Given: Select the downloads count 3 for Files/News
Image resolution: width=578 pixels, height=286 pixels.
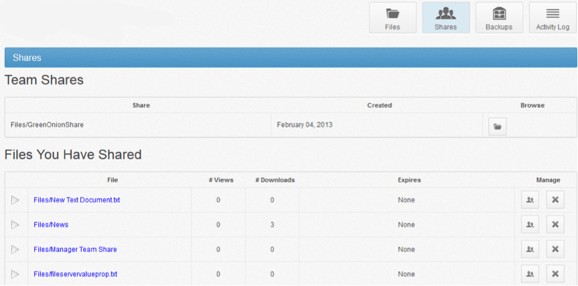Looking at the screenshot, I should [272, 225].
